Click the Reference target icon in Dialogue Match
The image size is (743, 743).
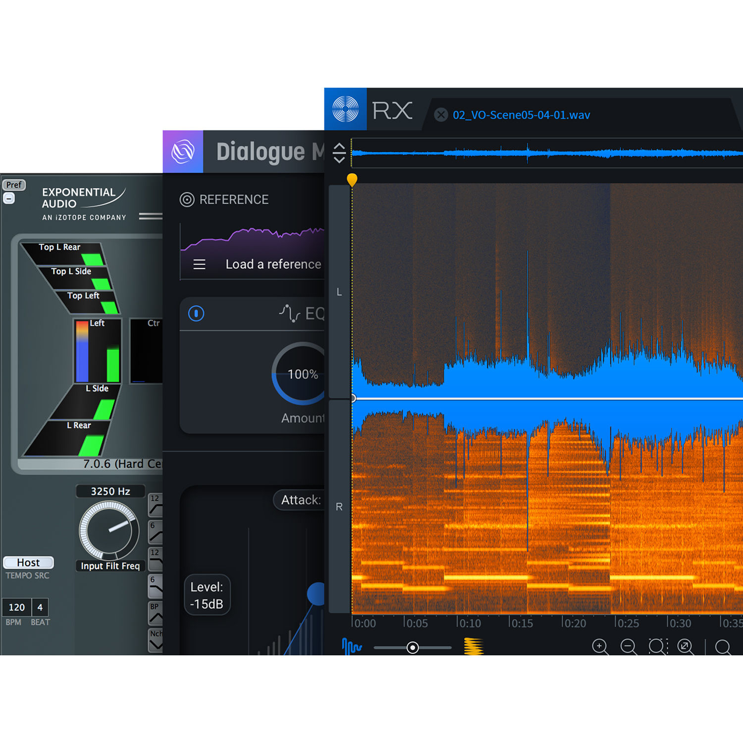point(187,200)
